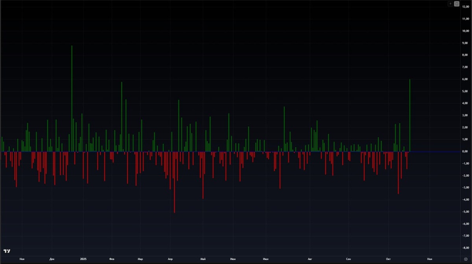Select the deepest red bar near -5,00
This screenshot has height=264, width=472.
[174, 182]
